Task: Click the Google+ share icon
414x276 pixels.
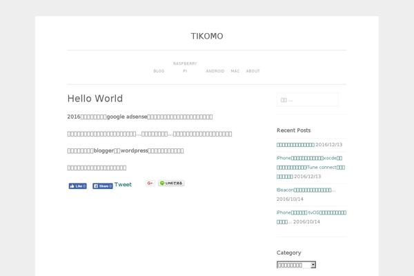Action: click(150, 183)
